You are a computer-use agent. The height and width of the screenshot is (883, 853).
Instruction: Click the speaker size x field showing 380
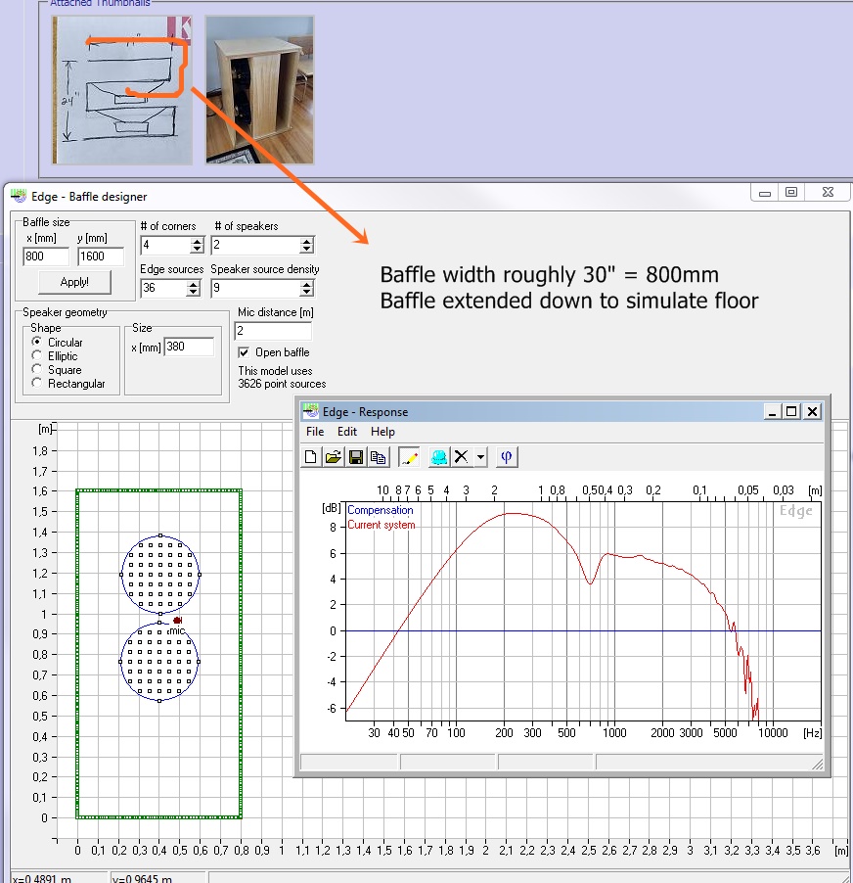pyautogui.click(x=189, y=347)
